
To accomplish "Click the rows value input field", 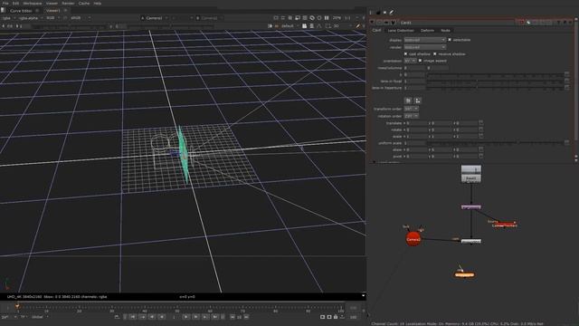I will click(414, 68).
